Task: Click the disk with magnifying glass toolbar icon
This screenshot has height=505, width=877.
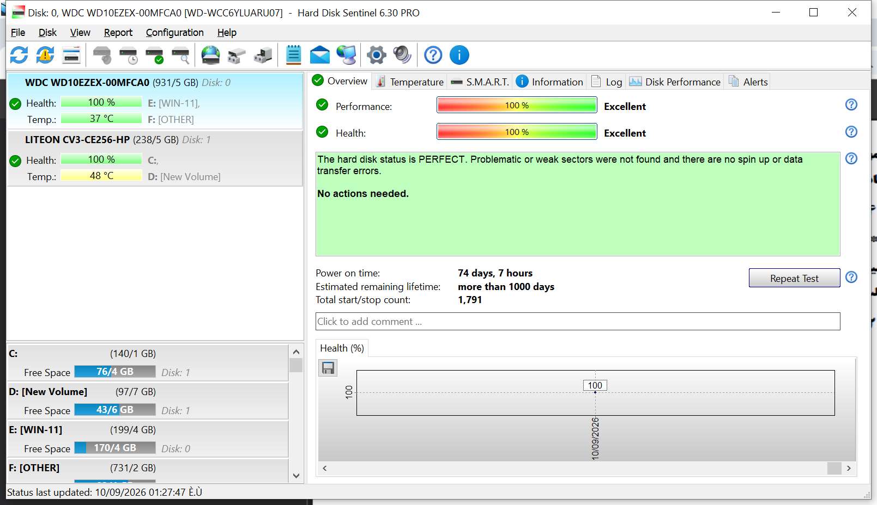Action: click(x=180, y=55)
